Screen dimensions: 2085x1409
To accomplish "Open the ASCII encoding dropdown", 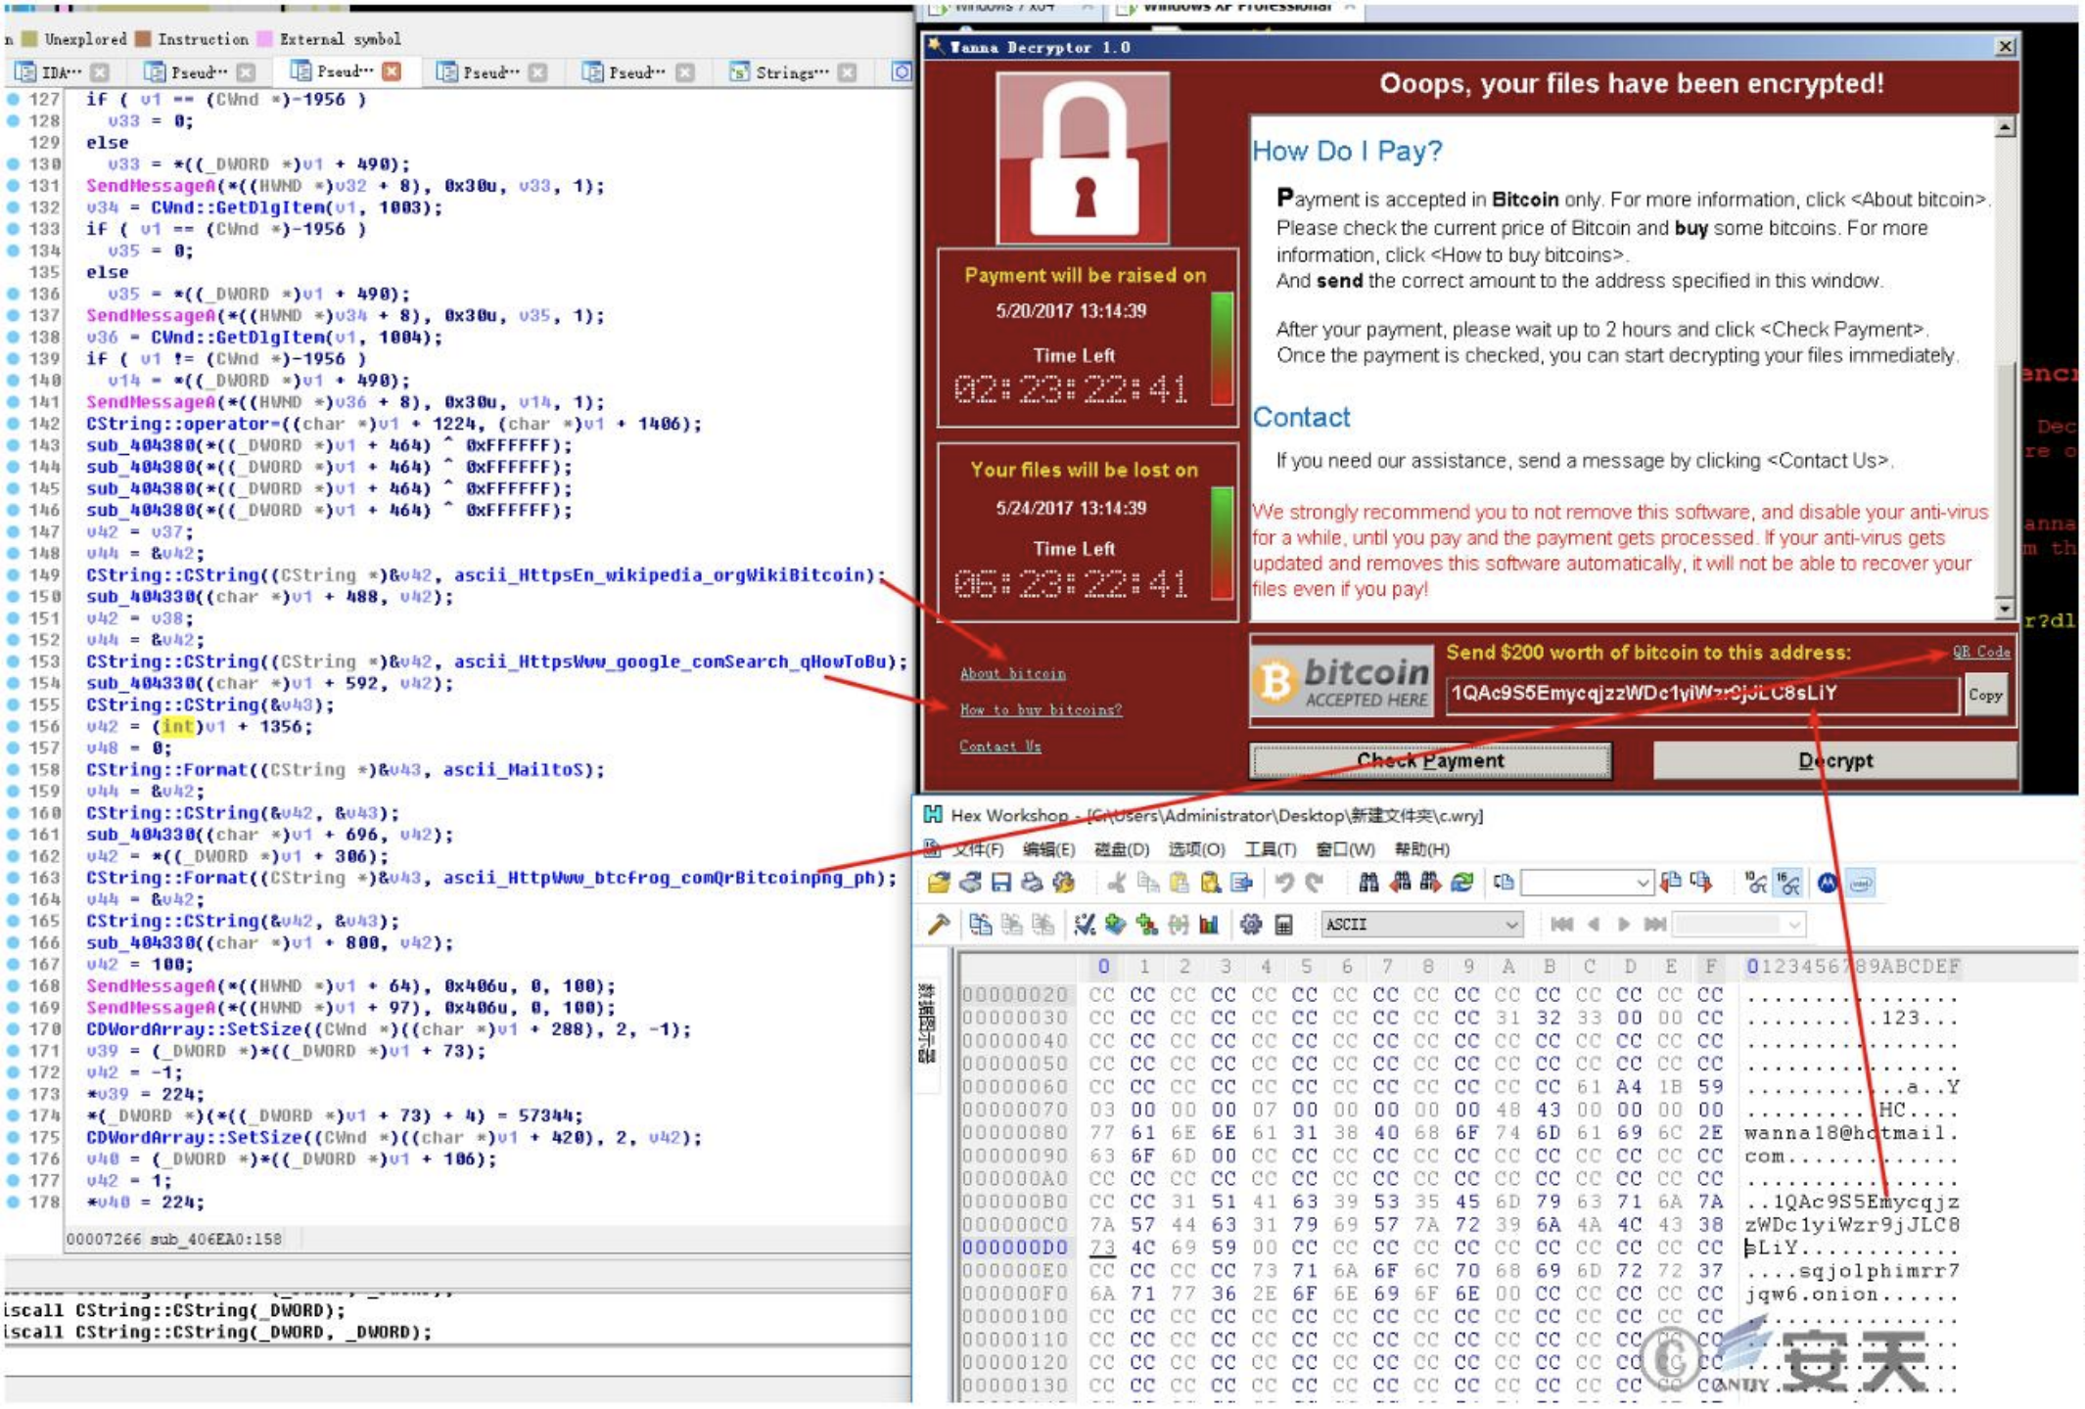I will pyautogui.click(x=1511, y=925).
